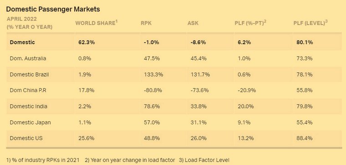This screenshot has width=346, height=165.
Task: Click the Domestic US row label
Action: (26, 138)
